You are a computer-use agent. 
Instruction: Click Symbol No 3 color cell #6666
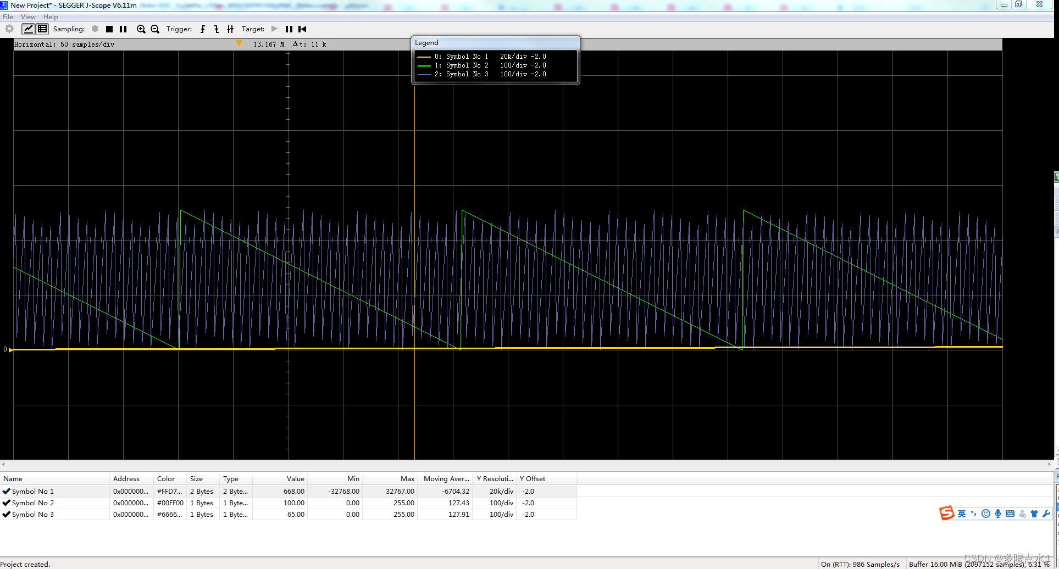[x=170, y=515]
